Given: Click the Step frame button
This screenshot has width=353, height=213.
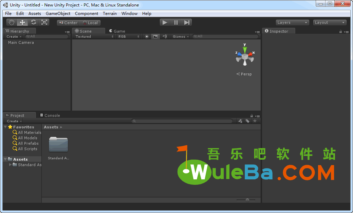Looking at the screenshot, I should (x=187, y=22).
